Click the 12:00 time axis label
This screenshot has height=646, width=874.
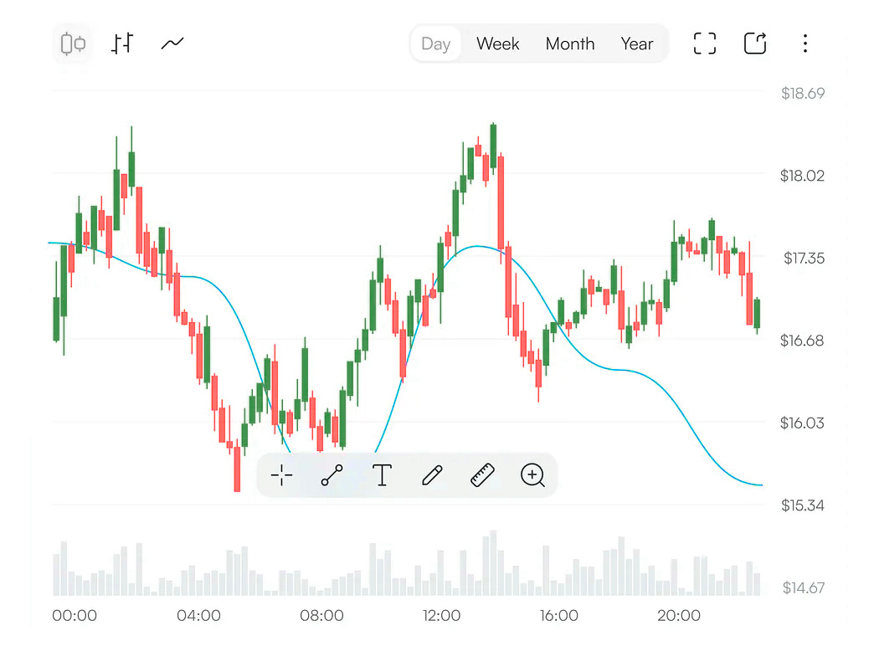click(x=441, y=616)
